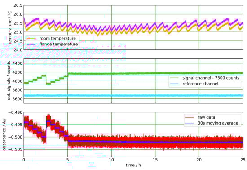Image resolution: width=247 pixels, height=170 pixels.
Task: Click the 10 tick on time axis
Action: click(x=111, y=160)
